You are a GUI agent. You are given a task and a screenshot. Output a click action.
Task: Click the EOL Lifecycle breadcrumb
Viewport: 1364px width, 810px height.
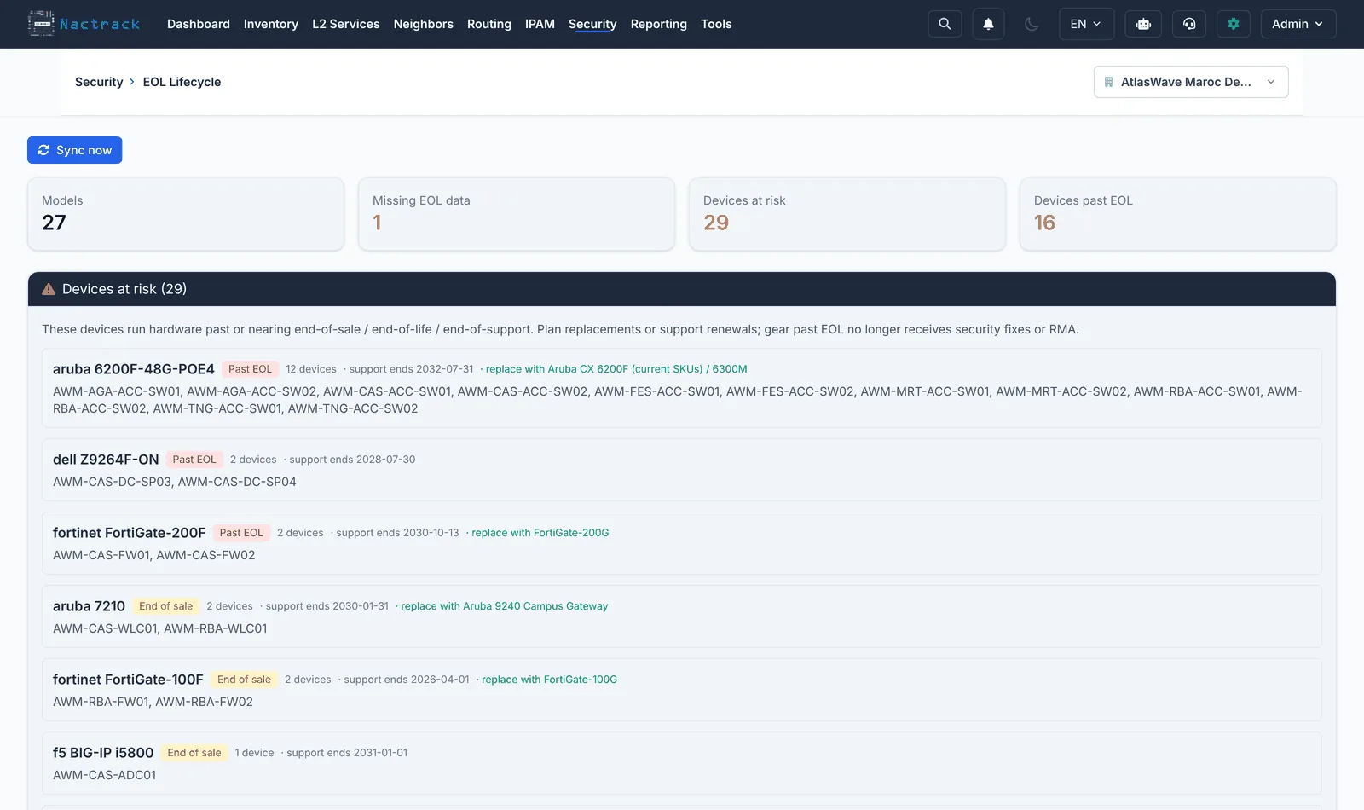click(182, 82)
